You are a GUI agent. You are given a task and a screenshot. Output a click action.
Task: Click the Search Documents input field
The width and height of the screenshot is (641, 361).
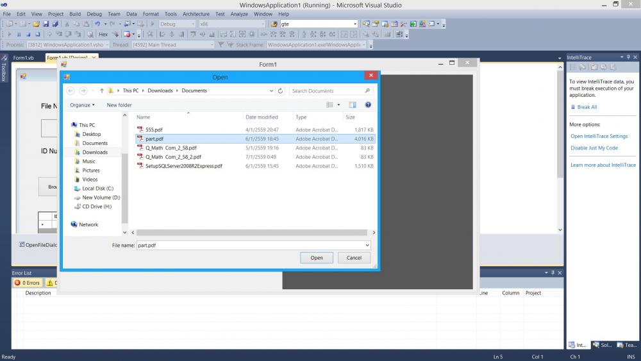tap(327, 91)
